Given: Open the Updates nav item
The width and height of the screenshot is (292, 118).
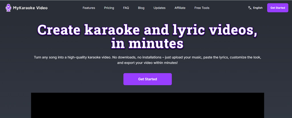Looking at the screenshot, I should point(159,8).
